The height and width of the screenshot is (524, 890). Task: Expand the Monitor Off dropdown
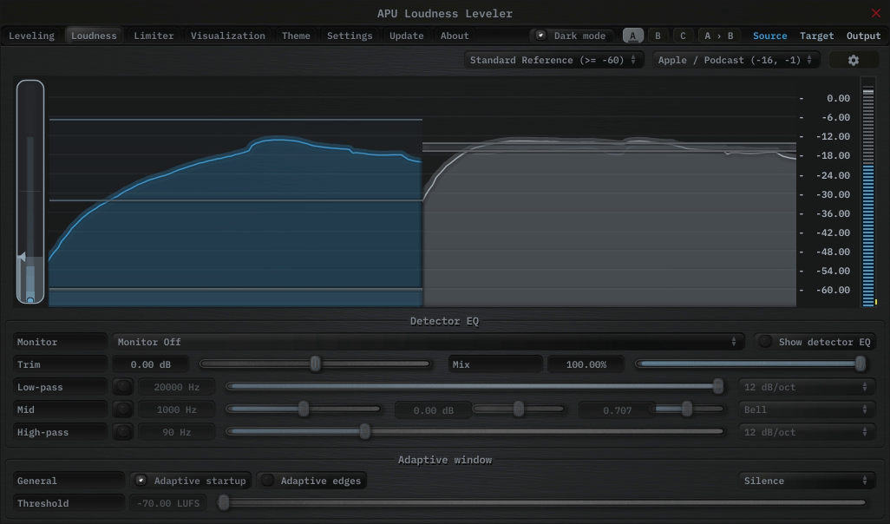tap(427, 342)
